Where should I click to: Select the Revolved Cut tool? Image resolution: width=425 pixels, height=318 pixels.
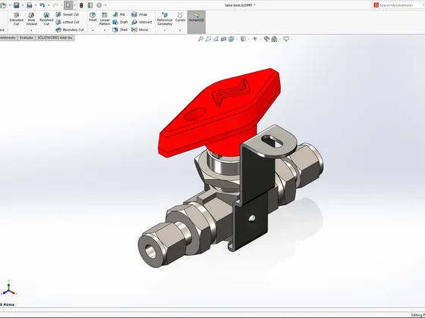coord(46,19)
